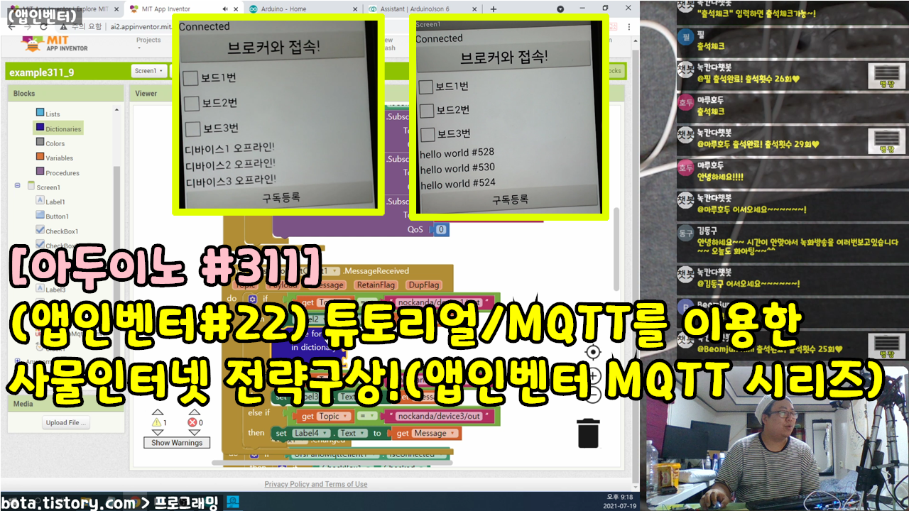
Task: Open a new browser tab
Action: tap(494, 9)
